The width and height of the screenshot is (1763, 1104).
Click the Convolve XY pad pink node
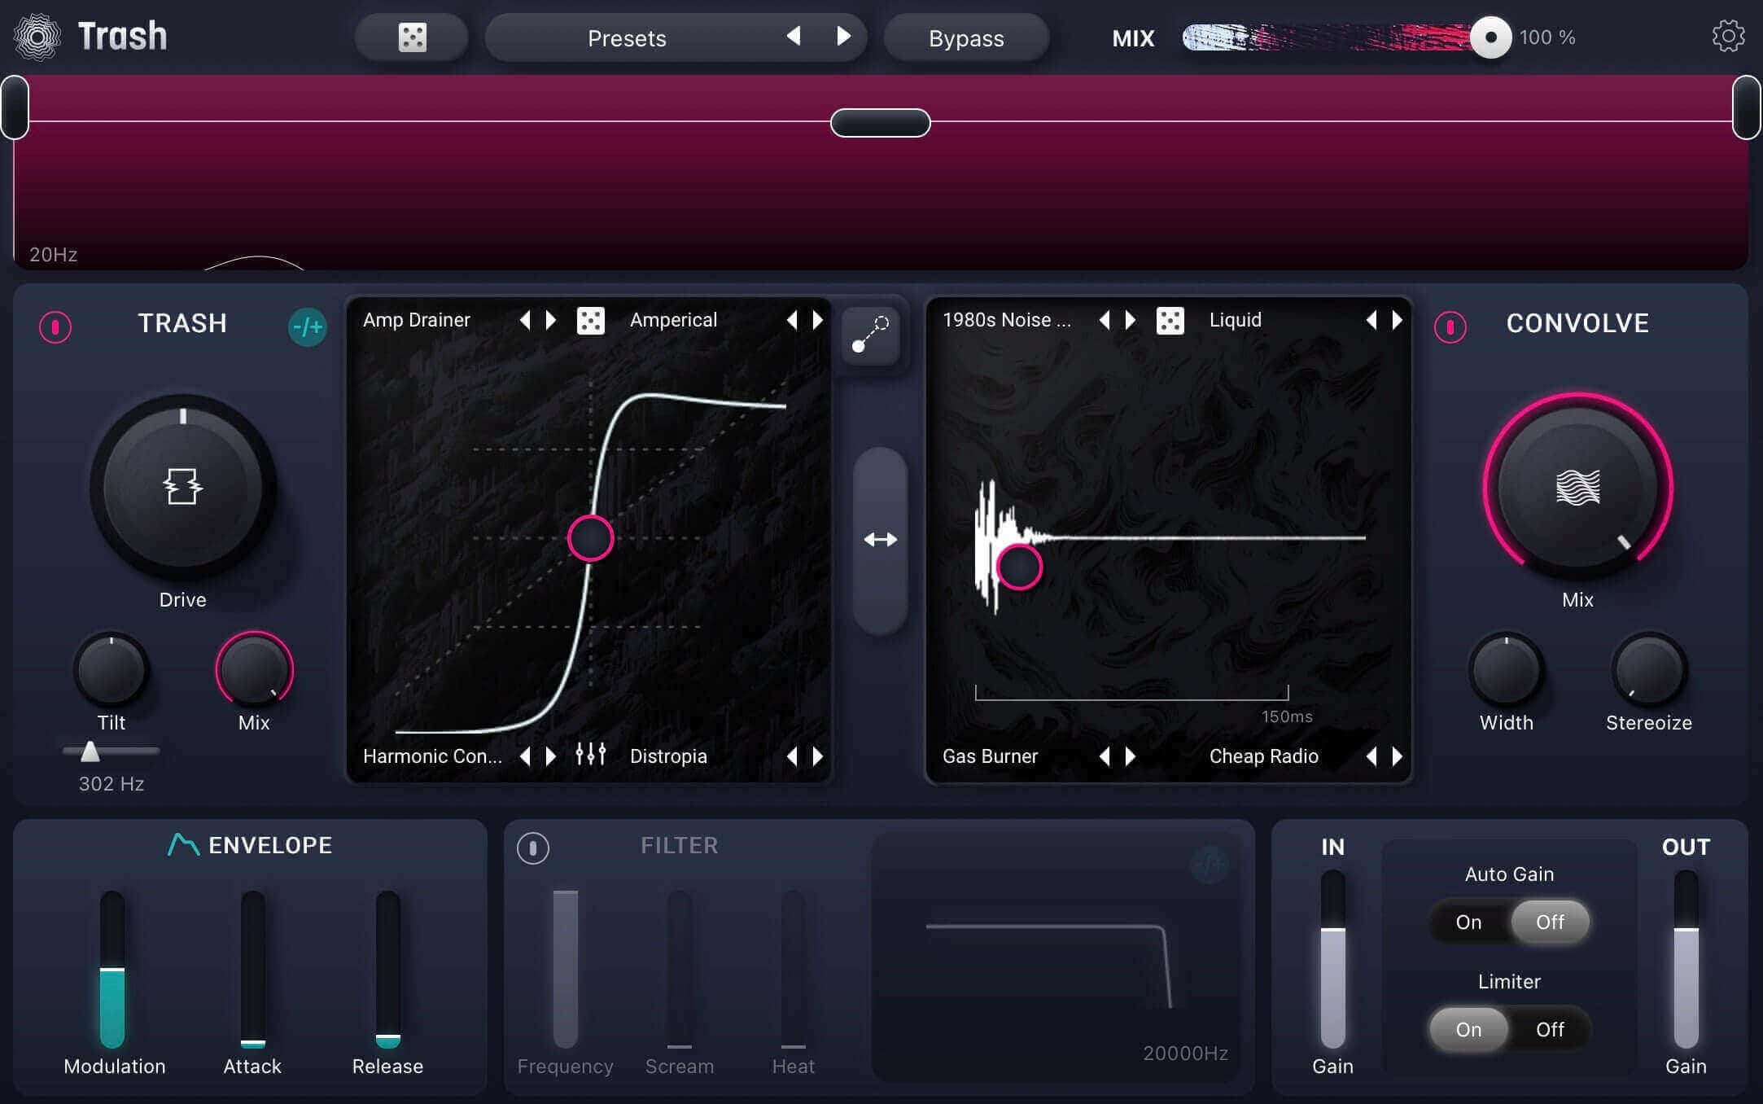pyautogui.click(x=1018, y=567)
